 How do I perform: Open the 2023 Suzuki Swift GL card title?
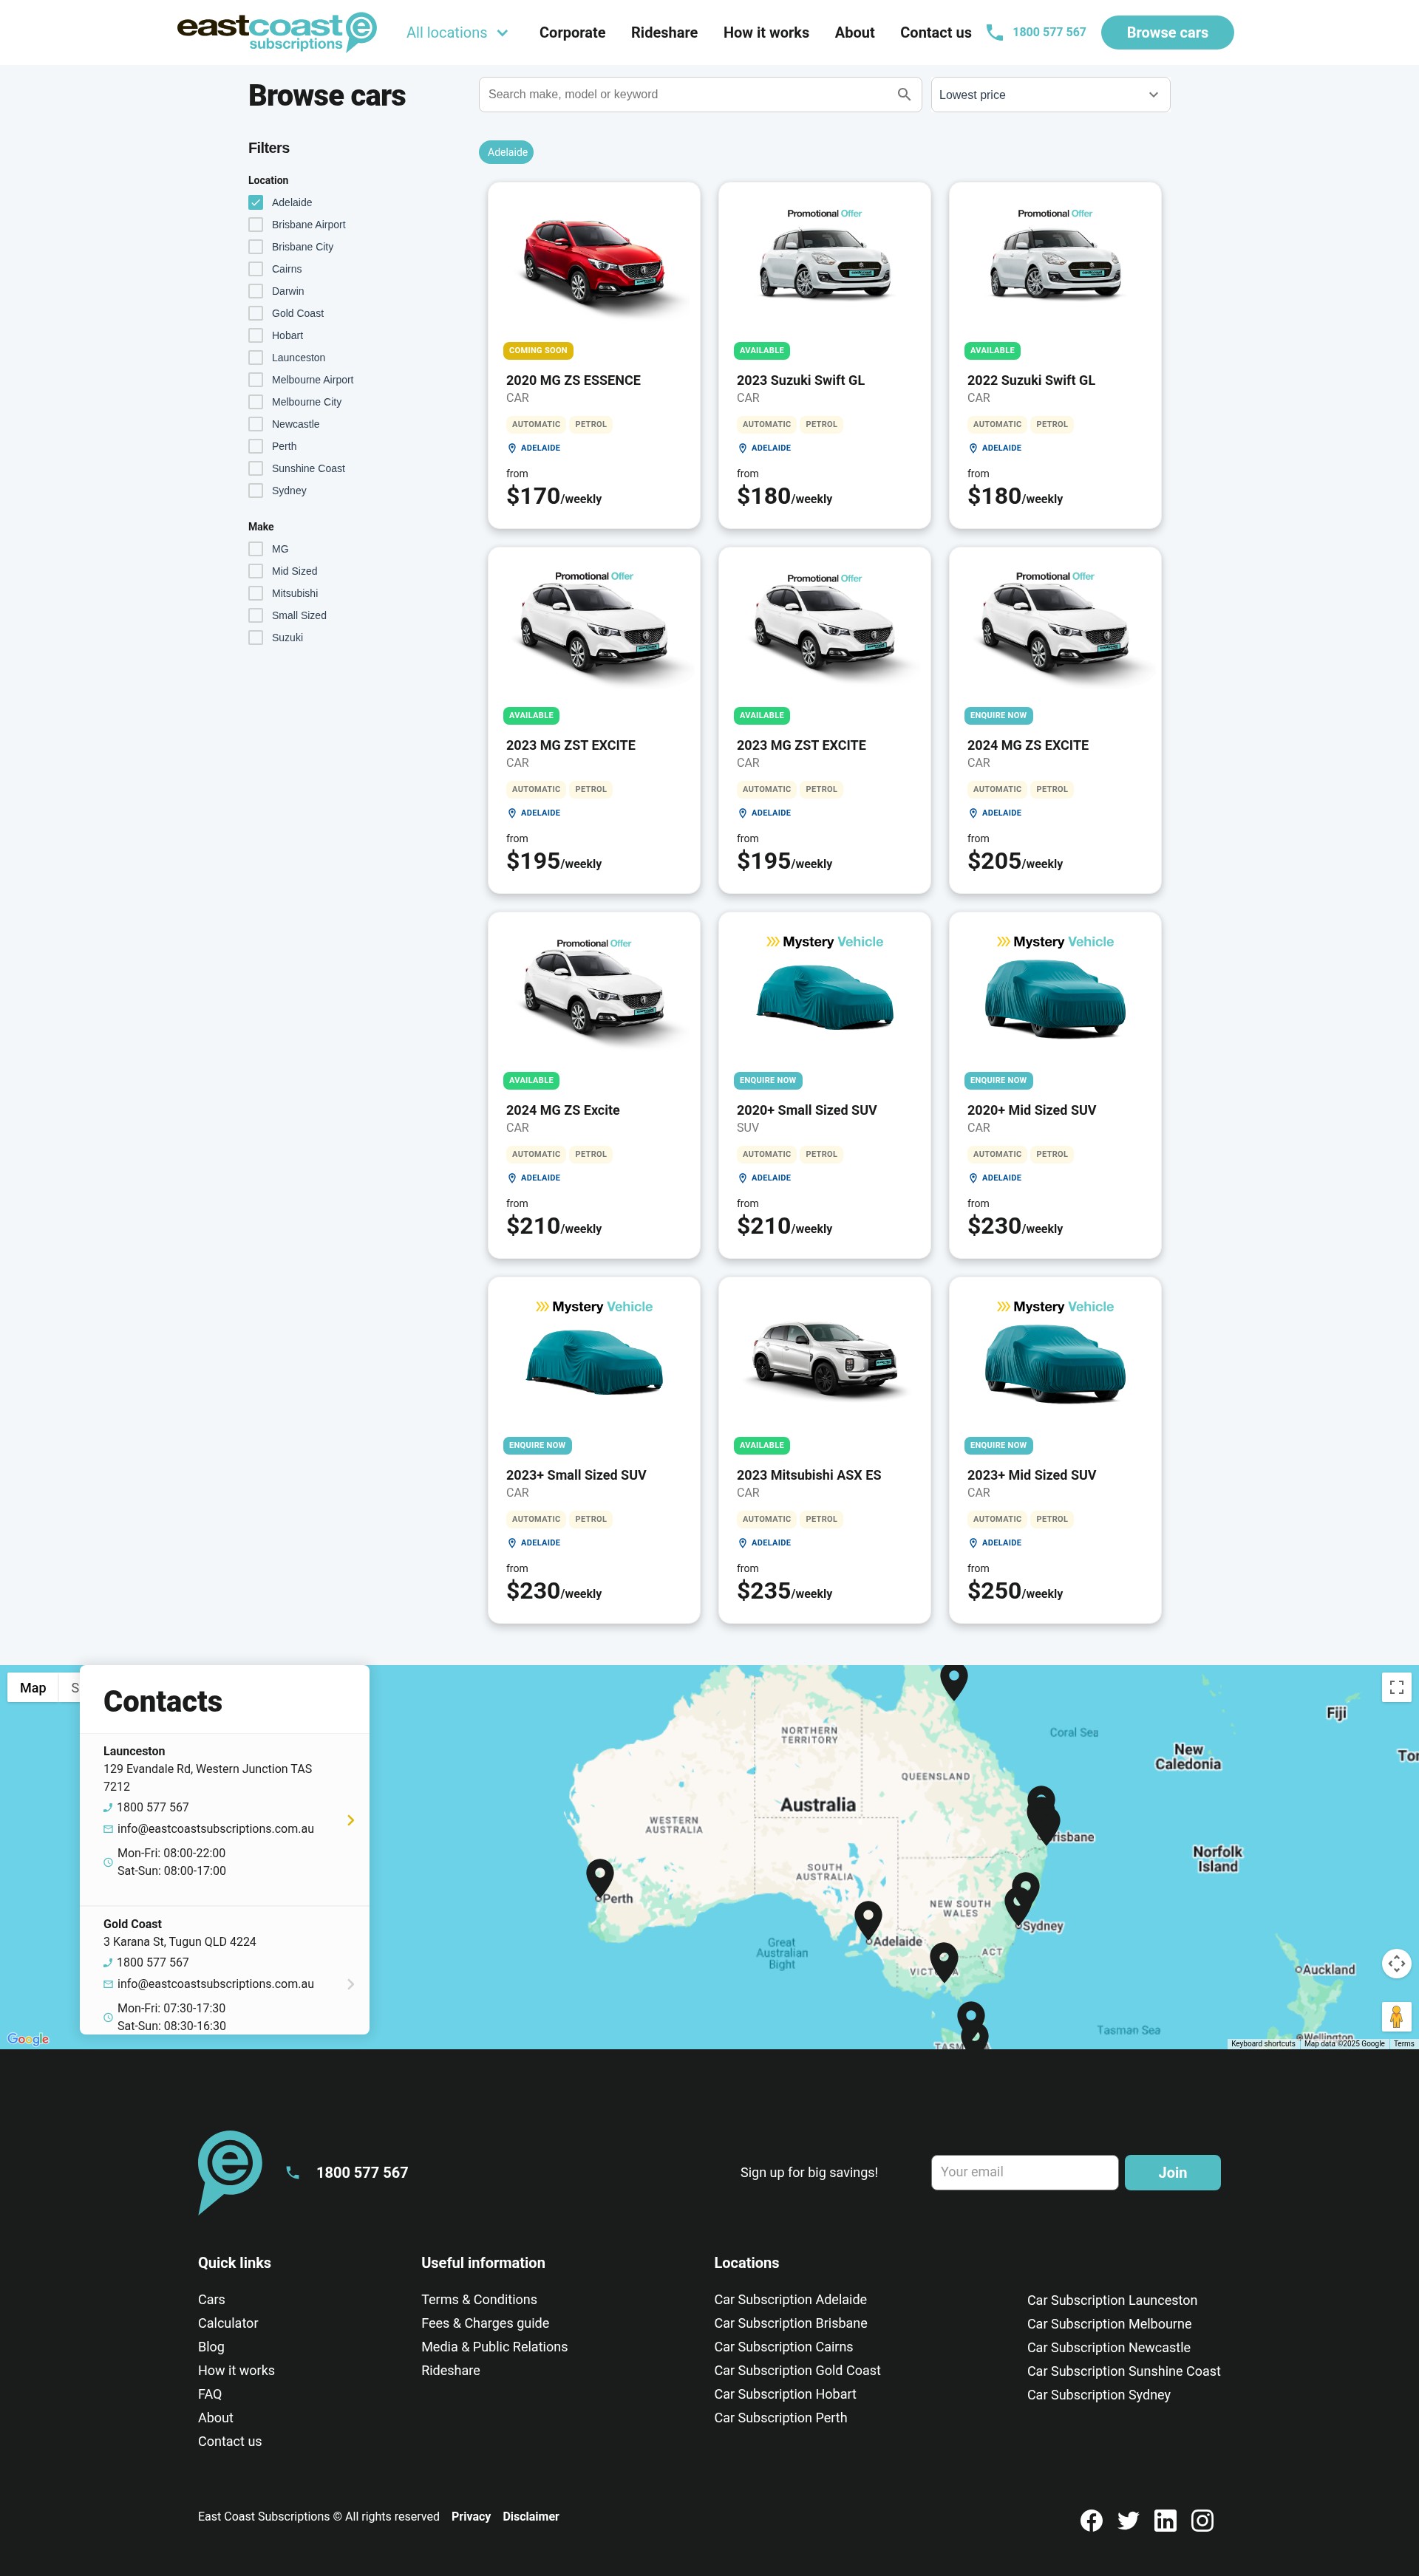click(800, 380)
